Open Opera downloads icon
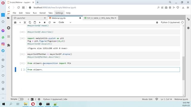 (183, 7)
